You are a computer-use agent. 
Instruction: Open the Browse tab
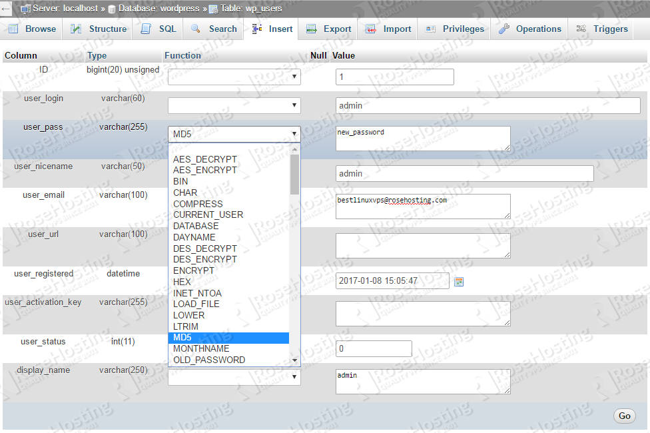pos(33,29)
